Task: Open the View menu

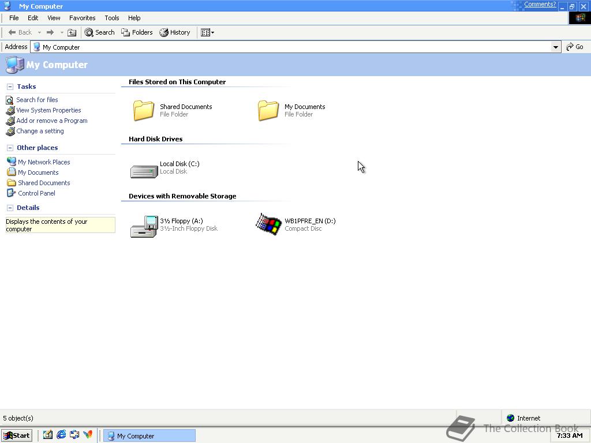Action: (54, 18)
